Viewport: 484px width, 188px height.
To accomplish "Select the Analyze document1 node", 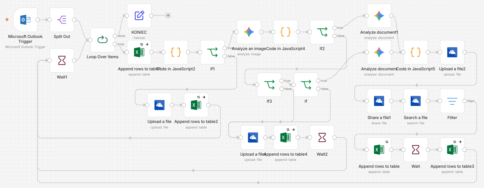I will tap(379, 16).
